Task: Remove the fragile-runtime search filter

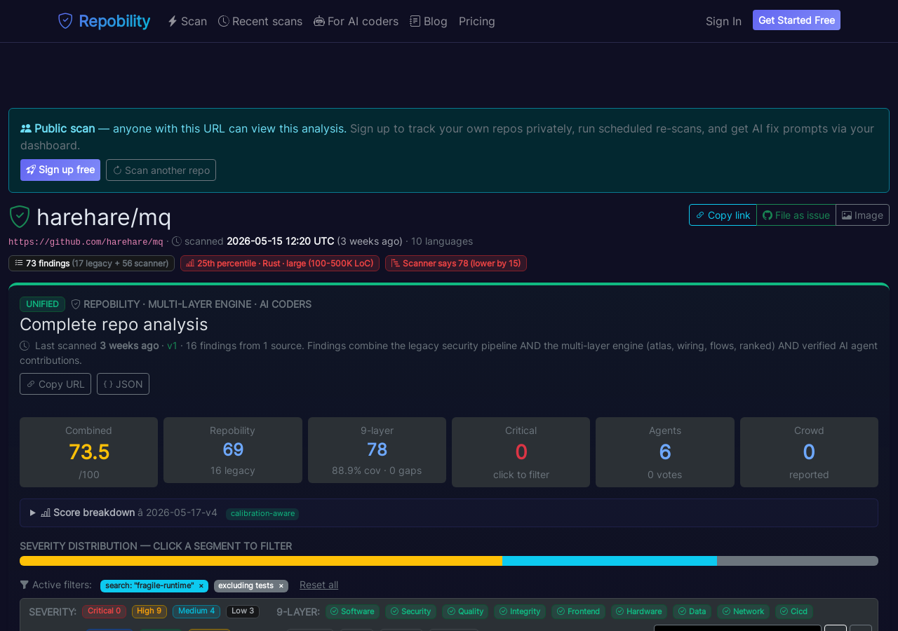Action: click(201, 585)
